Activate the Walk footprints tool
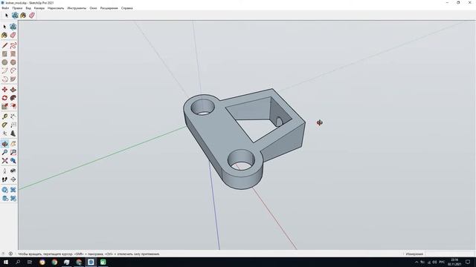This screenshot has height=267, width=476. (x=4, y=179)
